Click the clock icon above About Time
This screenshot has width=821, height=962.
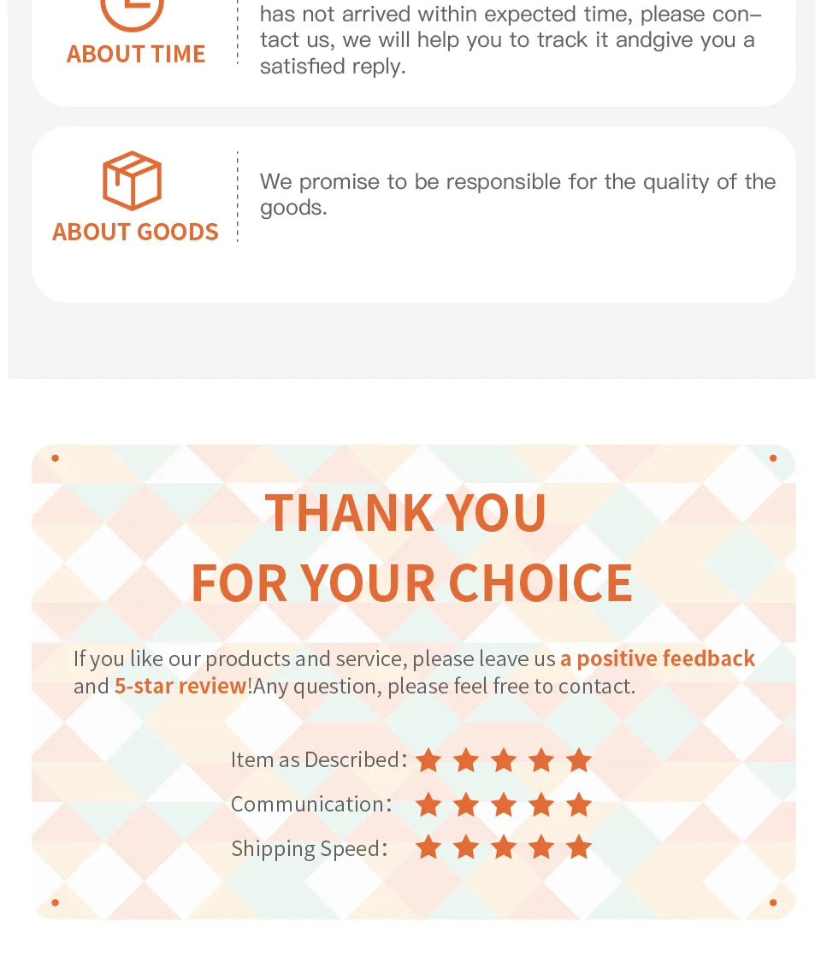click(x=132, y=12)
